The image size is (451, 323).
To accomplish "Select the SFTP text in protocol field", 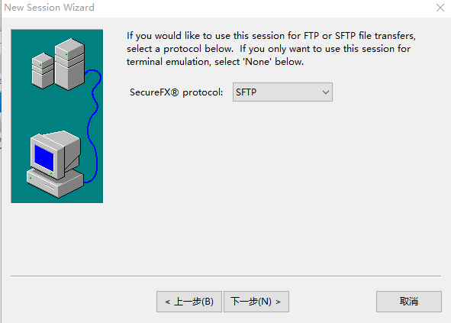I will [x=246, y=92].
